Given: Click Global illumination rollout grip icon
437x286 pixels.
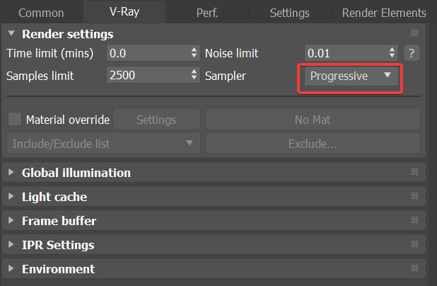Looking at the screenshot, I should coord(415,172).
